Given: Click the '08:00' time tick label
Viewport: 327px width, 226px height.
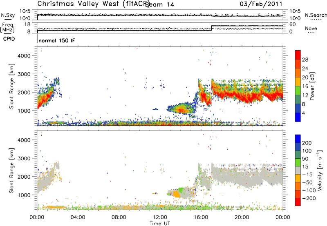Looking at the screenshot, I should (x=119, y=217).
